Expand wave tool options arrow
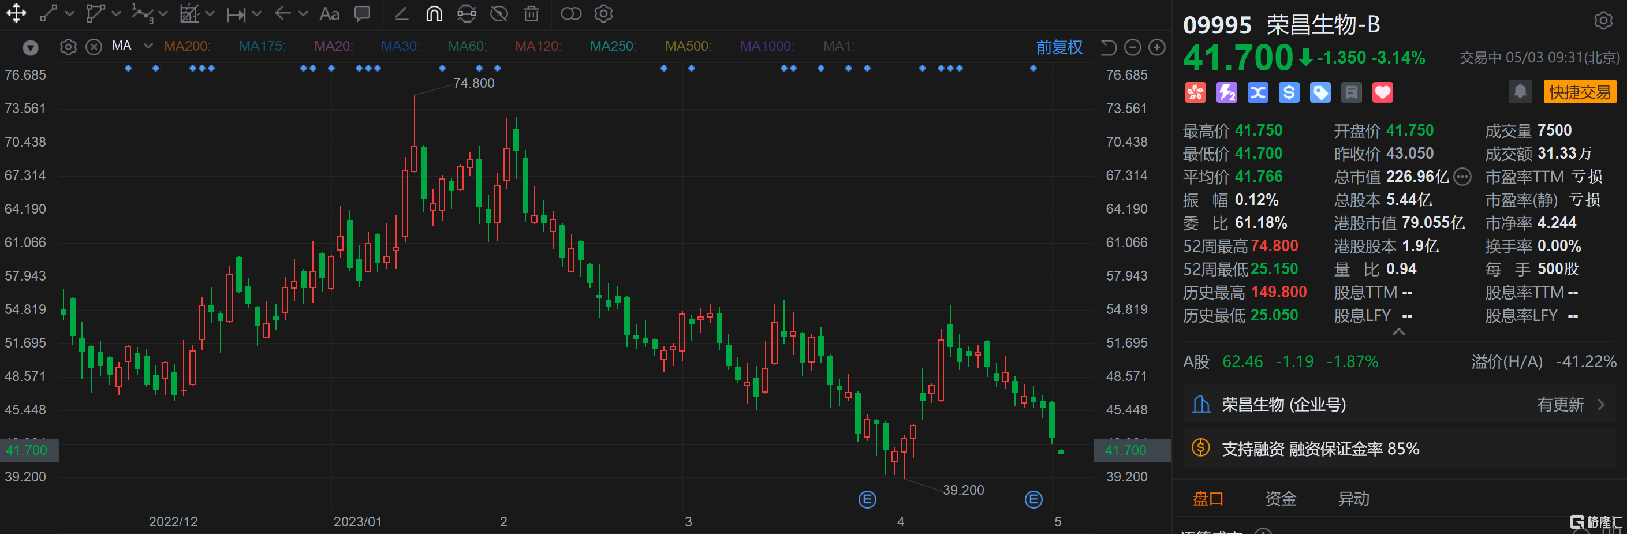The image size is (1627, 534). coord(163,14)
